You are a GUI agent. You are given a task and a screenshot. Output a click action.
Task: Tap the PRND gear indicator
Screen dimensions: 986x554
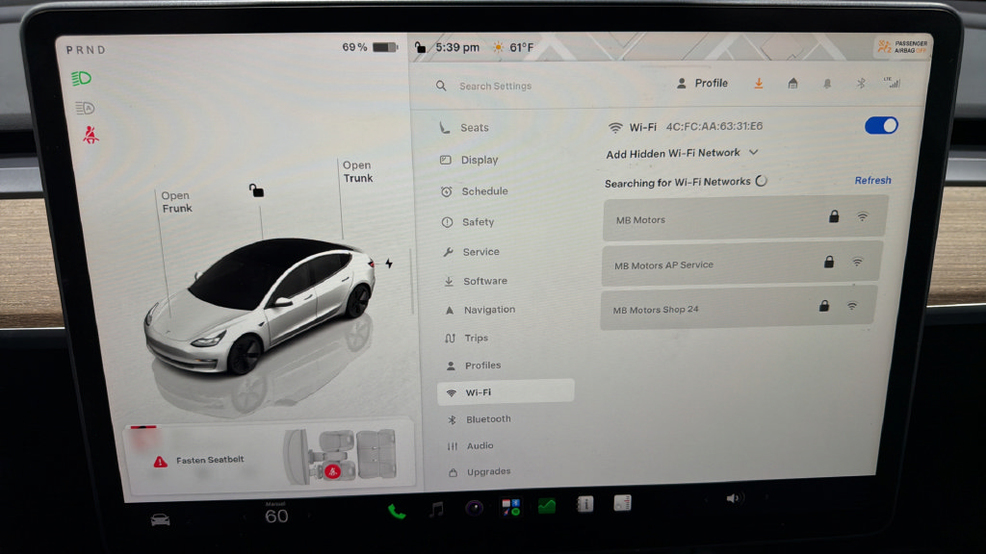point(86,50)
